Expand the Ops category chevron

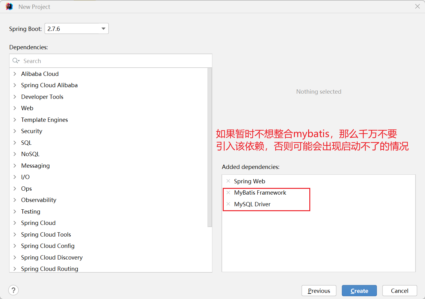coord(15,189)
